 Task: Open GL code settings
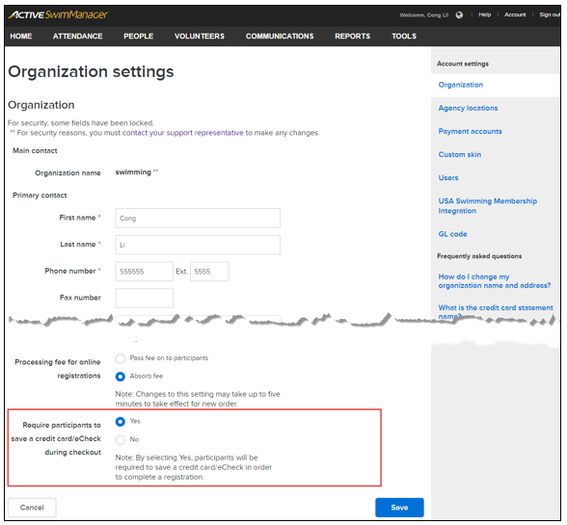[453, 234]
